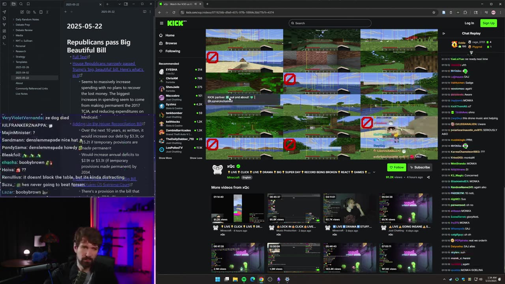Click Chrome address bar URL
505x284 pixels.
(230, 12)
